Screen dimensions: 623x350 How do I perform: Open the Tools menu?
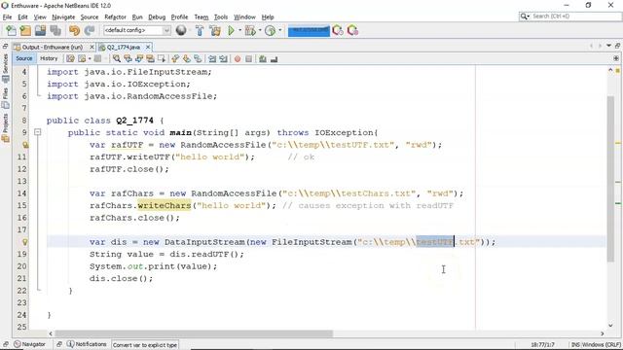221,17
